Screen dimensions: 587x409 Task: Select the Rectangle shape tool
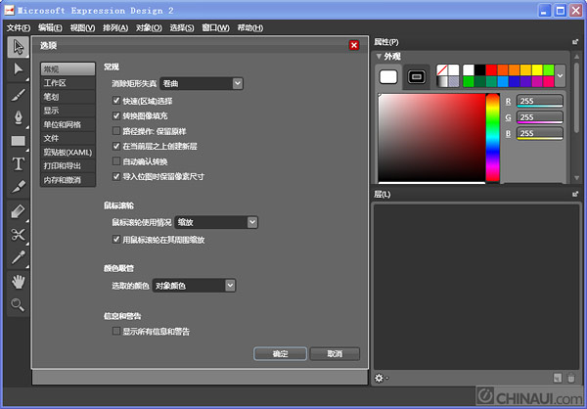tap(18, 141)
